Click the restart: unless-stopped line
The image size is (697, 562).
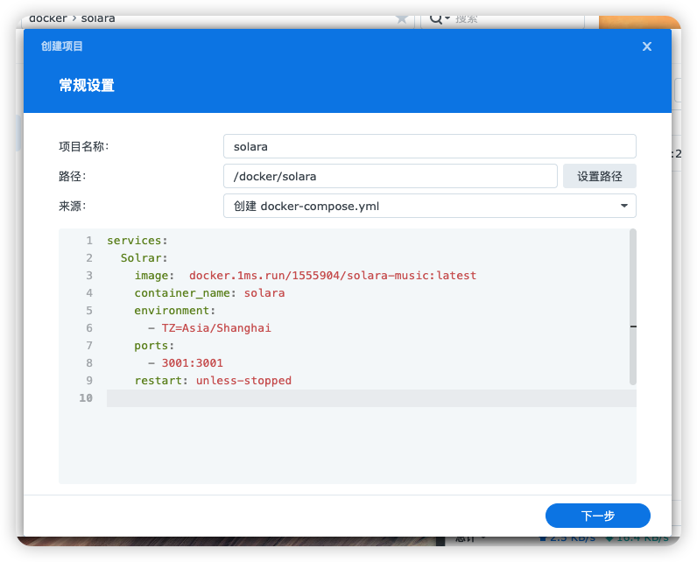click(x=213, y=381)
